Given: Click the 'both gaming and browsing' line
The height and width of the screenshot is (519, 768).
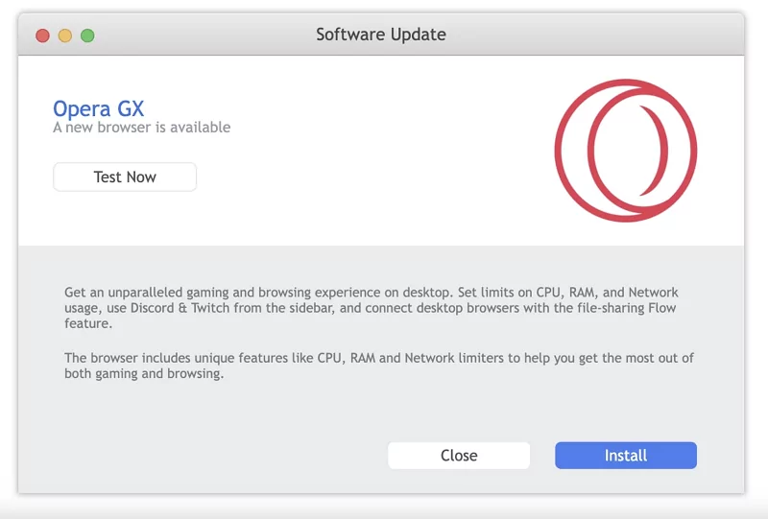Looking at the screenshot, I should pyautogui.click(x=144, y=374).
